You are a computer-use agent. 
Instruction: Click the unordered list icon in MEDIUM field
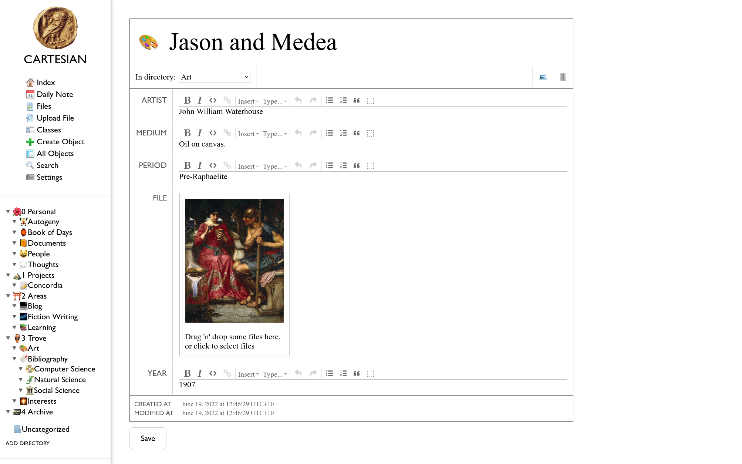coord(330,133)
